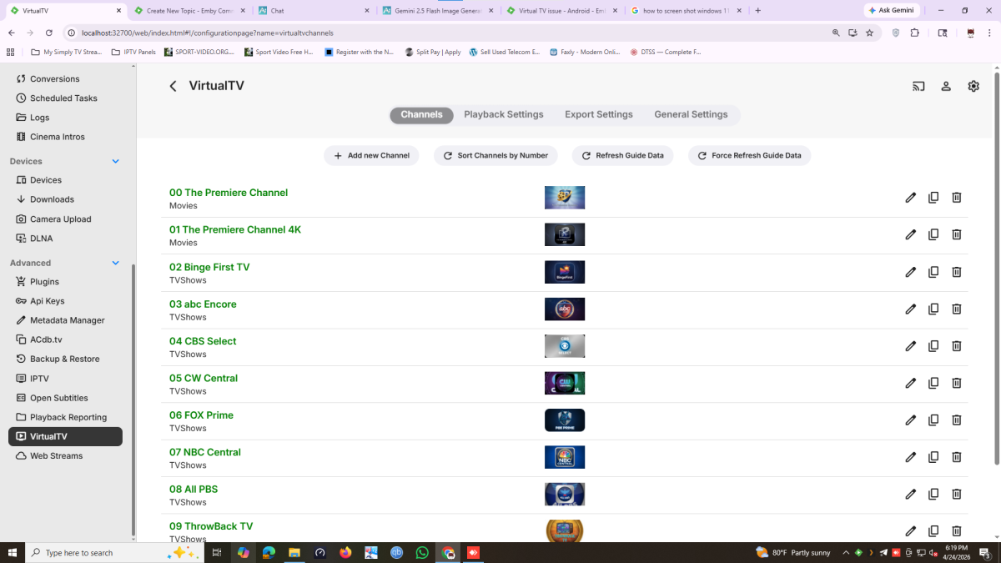Viewport: 1001px width, 563px height.
Task: Open WhatsApp from the taskbar
Action: [x=422, y=552]
